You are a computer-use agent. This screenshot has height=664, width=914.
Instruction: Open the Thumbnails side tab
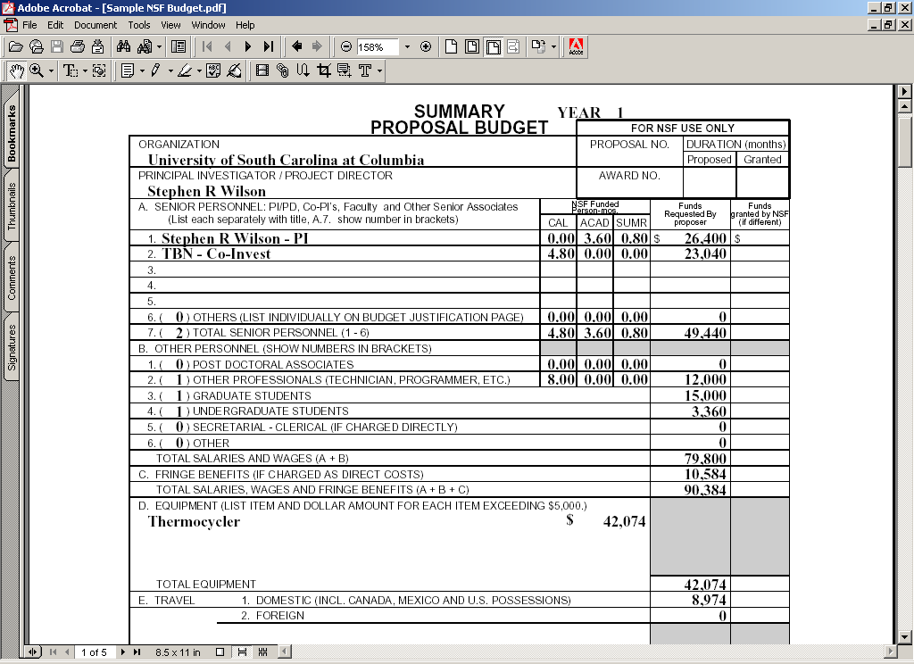click(x=11, y=206)
